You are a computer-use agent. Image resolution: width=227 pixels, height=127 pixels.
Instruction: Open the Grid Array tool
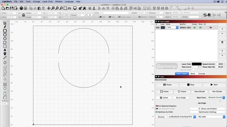5,84
